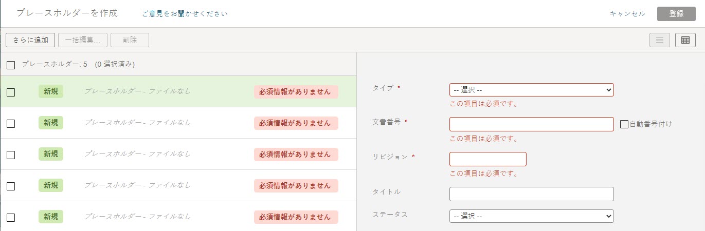The height and width of the screenshot is (231, 705).
Task: Check the second placeholder row checkbox
Action: [11, 124]
